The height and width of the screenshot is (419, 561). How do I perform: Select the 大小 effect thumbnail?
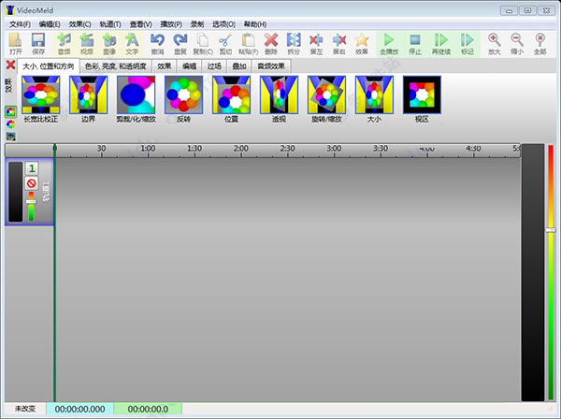(374, 94)
